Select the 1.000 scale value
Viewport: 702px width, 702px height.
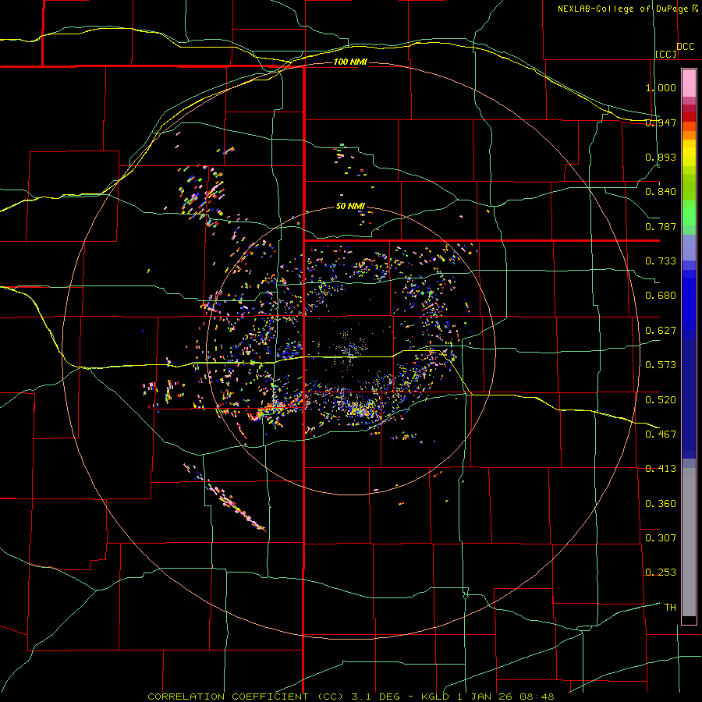661,87
